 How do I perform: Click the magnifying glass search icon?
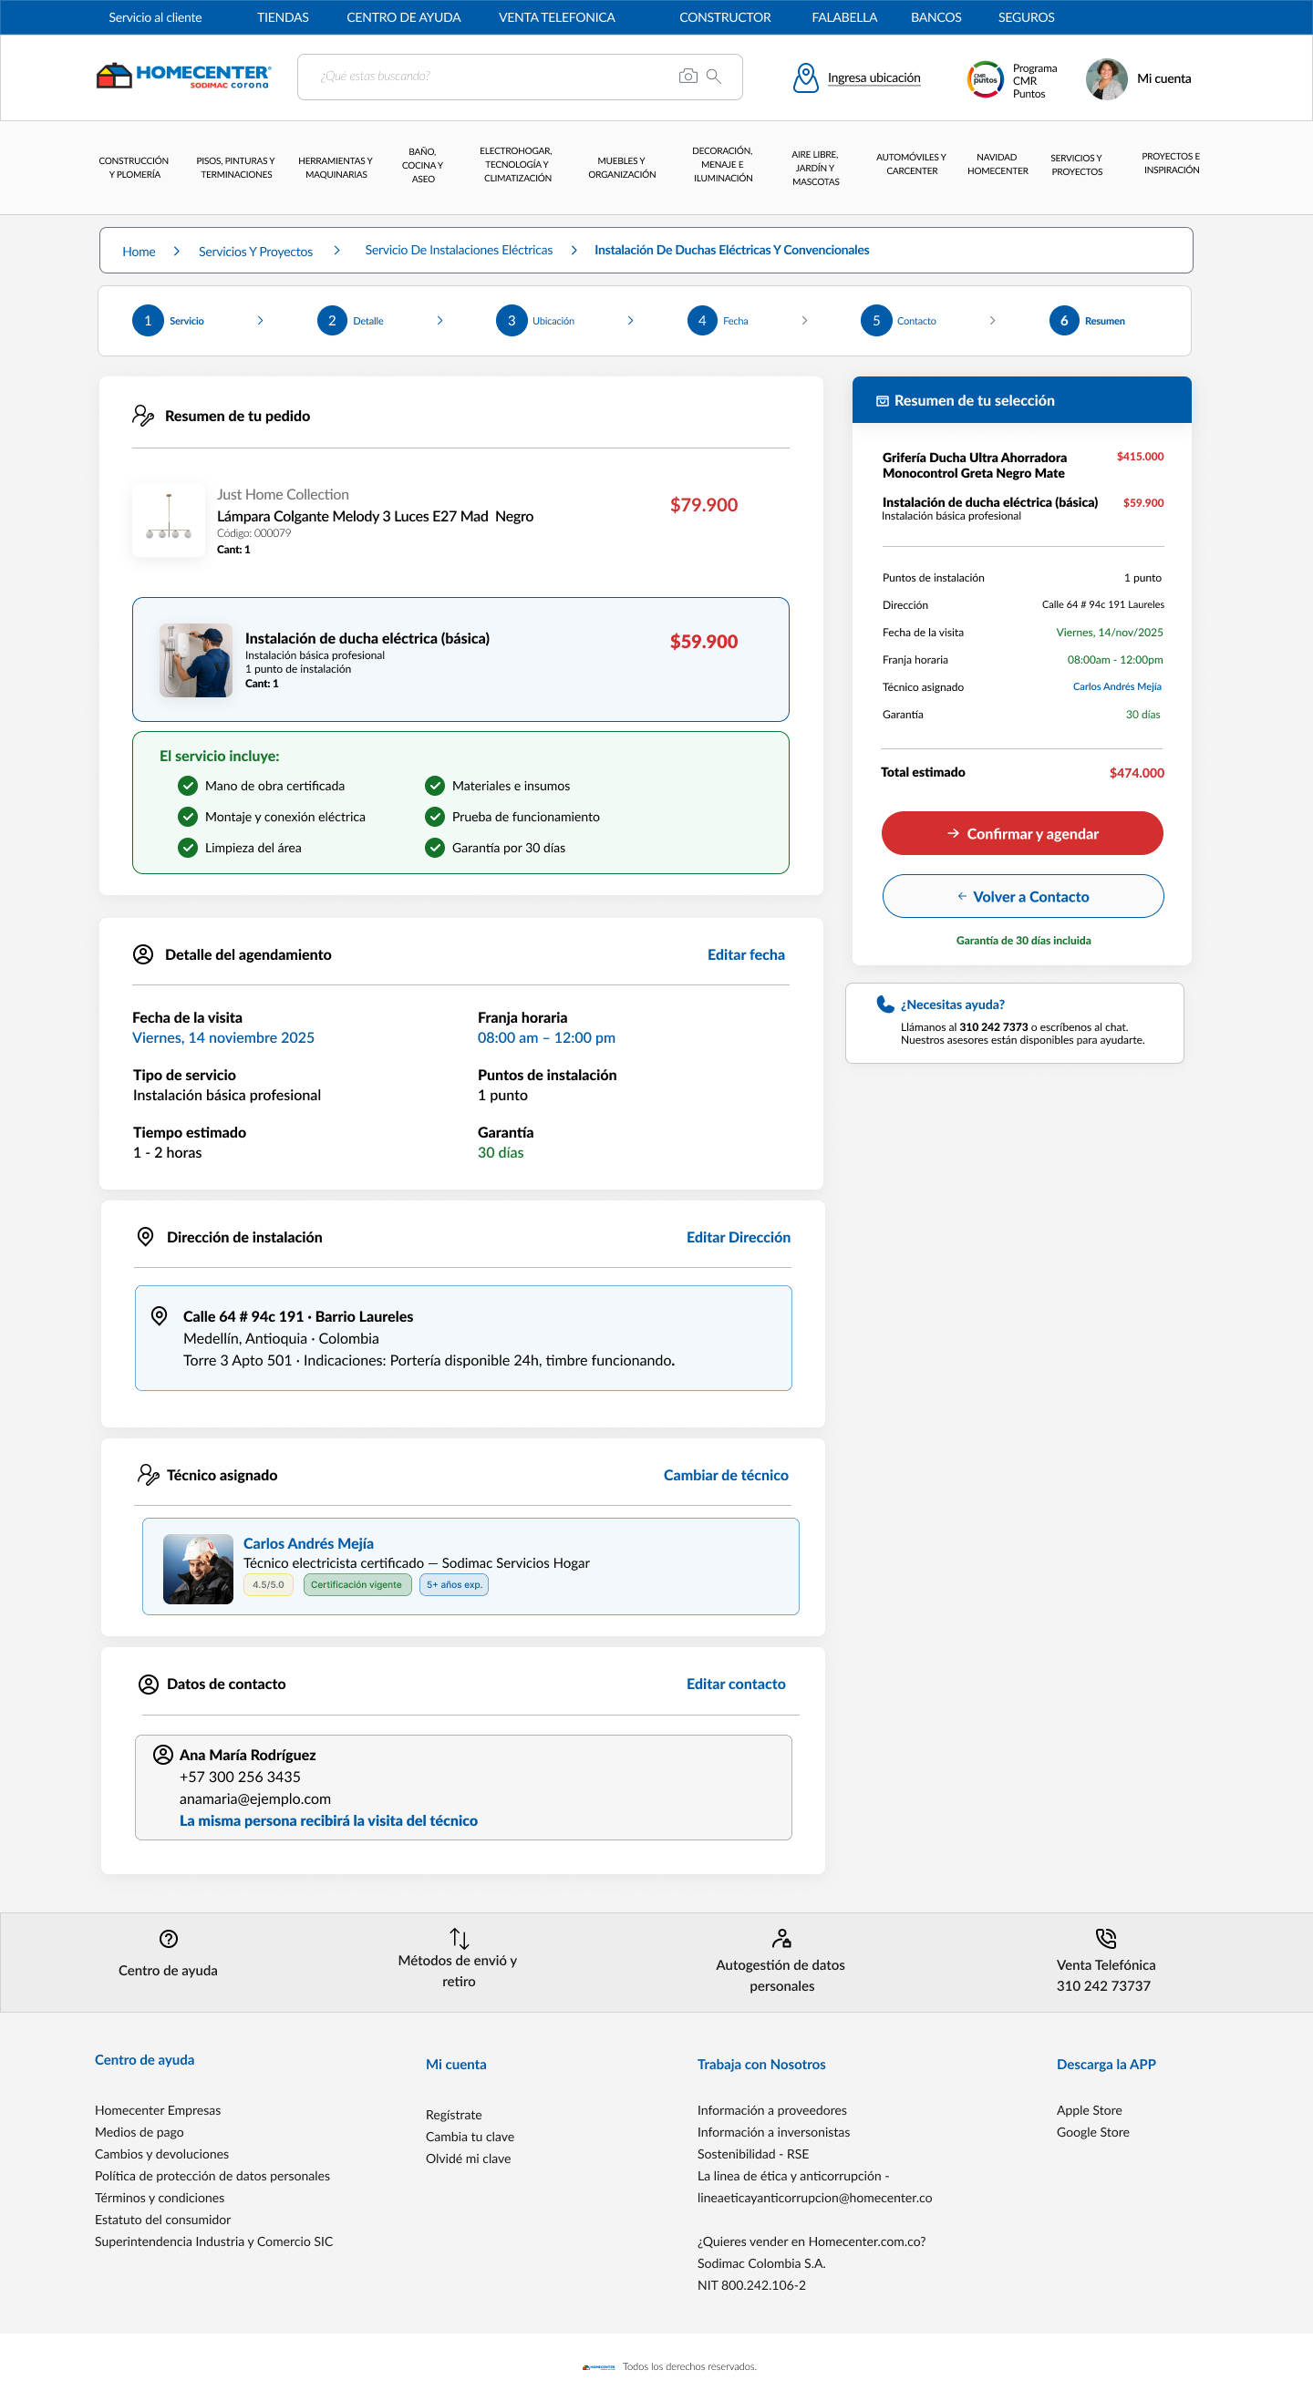713,77
